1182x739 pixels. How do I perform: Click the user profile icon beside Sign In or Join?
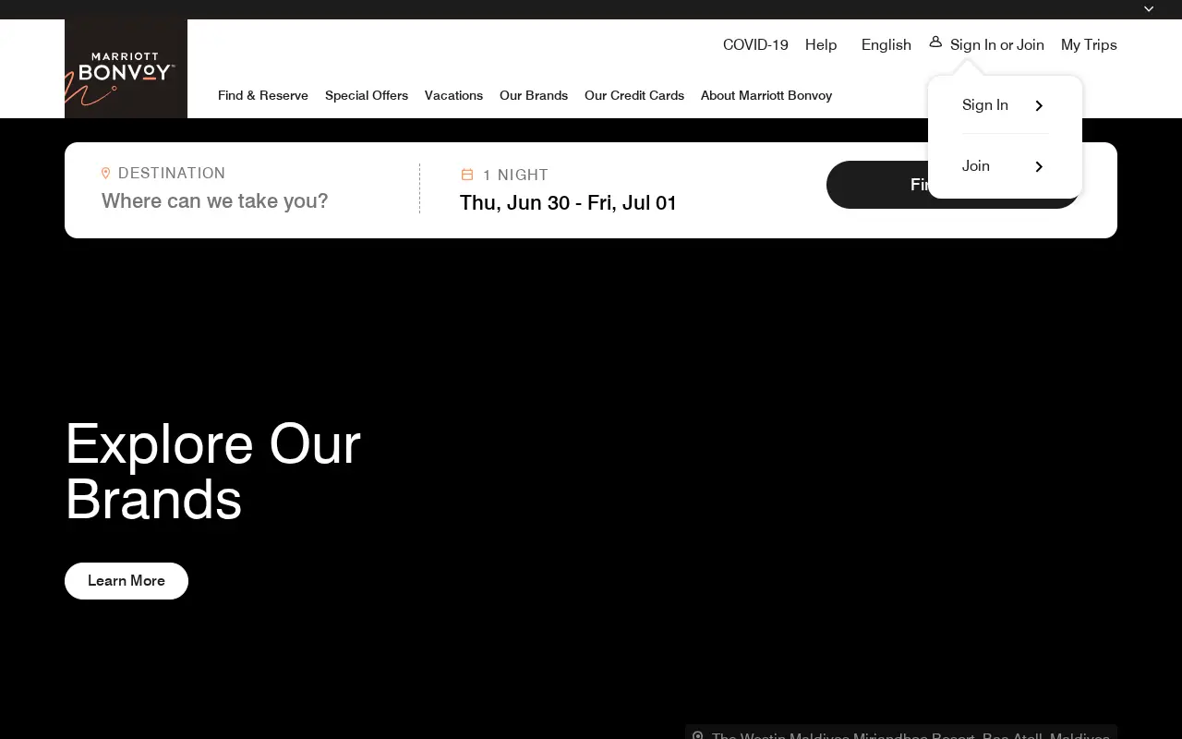[x=935, y=42]
